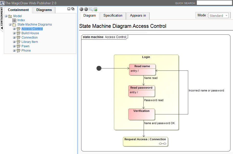The image size is (233, 154).
Task: Click the fourth toolbar icon with green arrow
Action: click(95, 9)
